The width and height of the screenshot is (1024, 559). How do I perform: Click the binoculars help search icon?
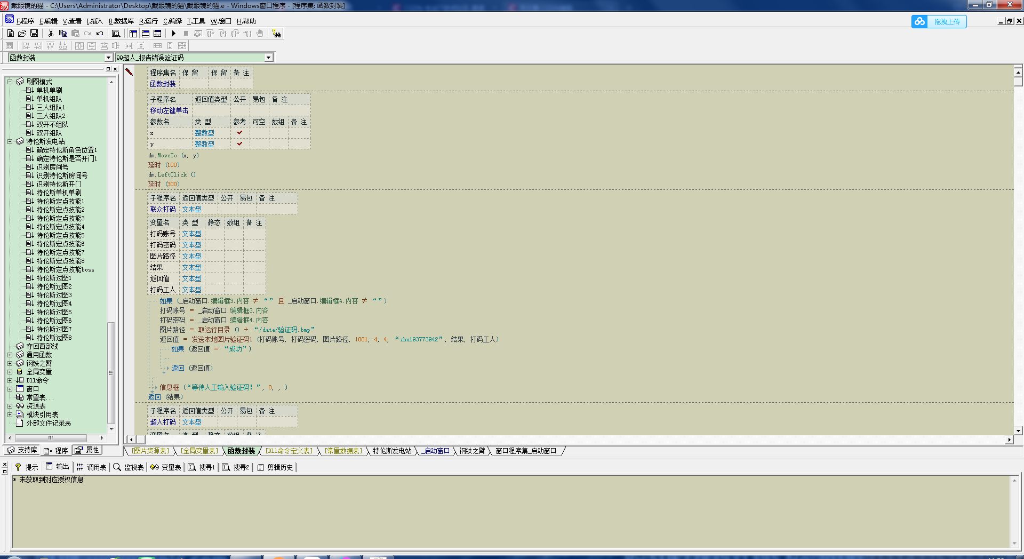(276, 34)
